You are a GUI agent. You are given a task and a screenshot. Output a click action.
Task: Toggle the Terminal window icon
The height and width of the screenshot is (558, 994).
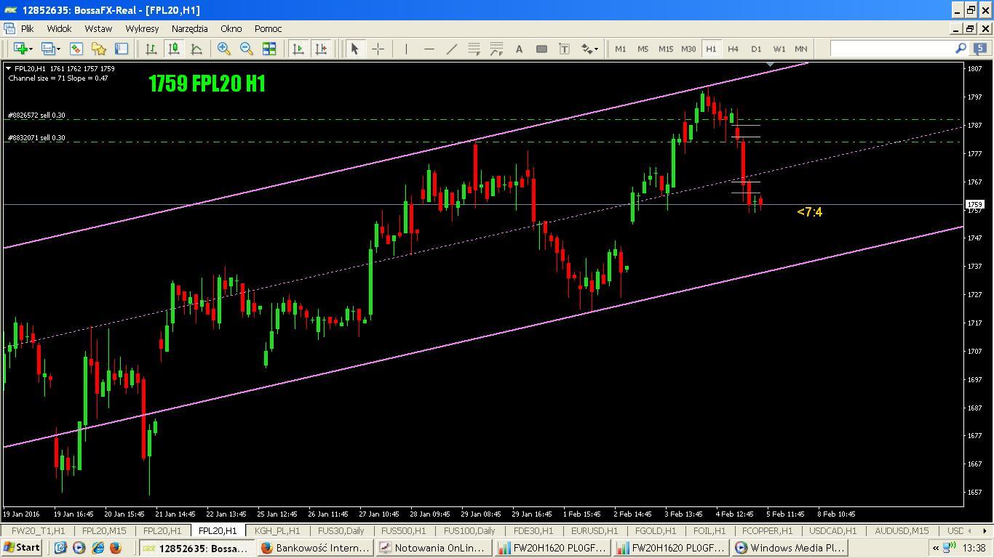tap(121, 49)
